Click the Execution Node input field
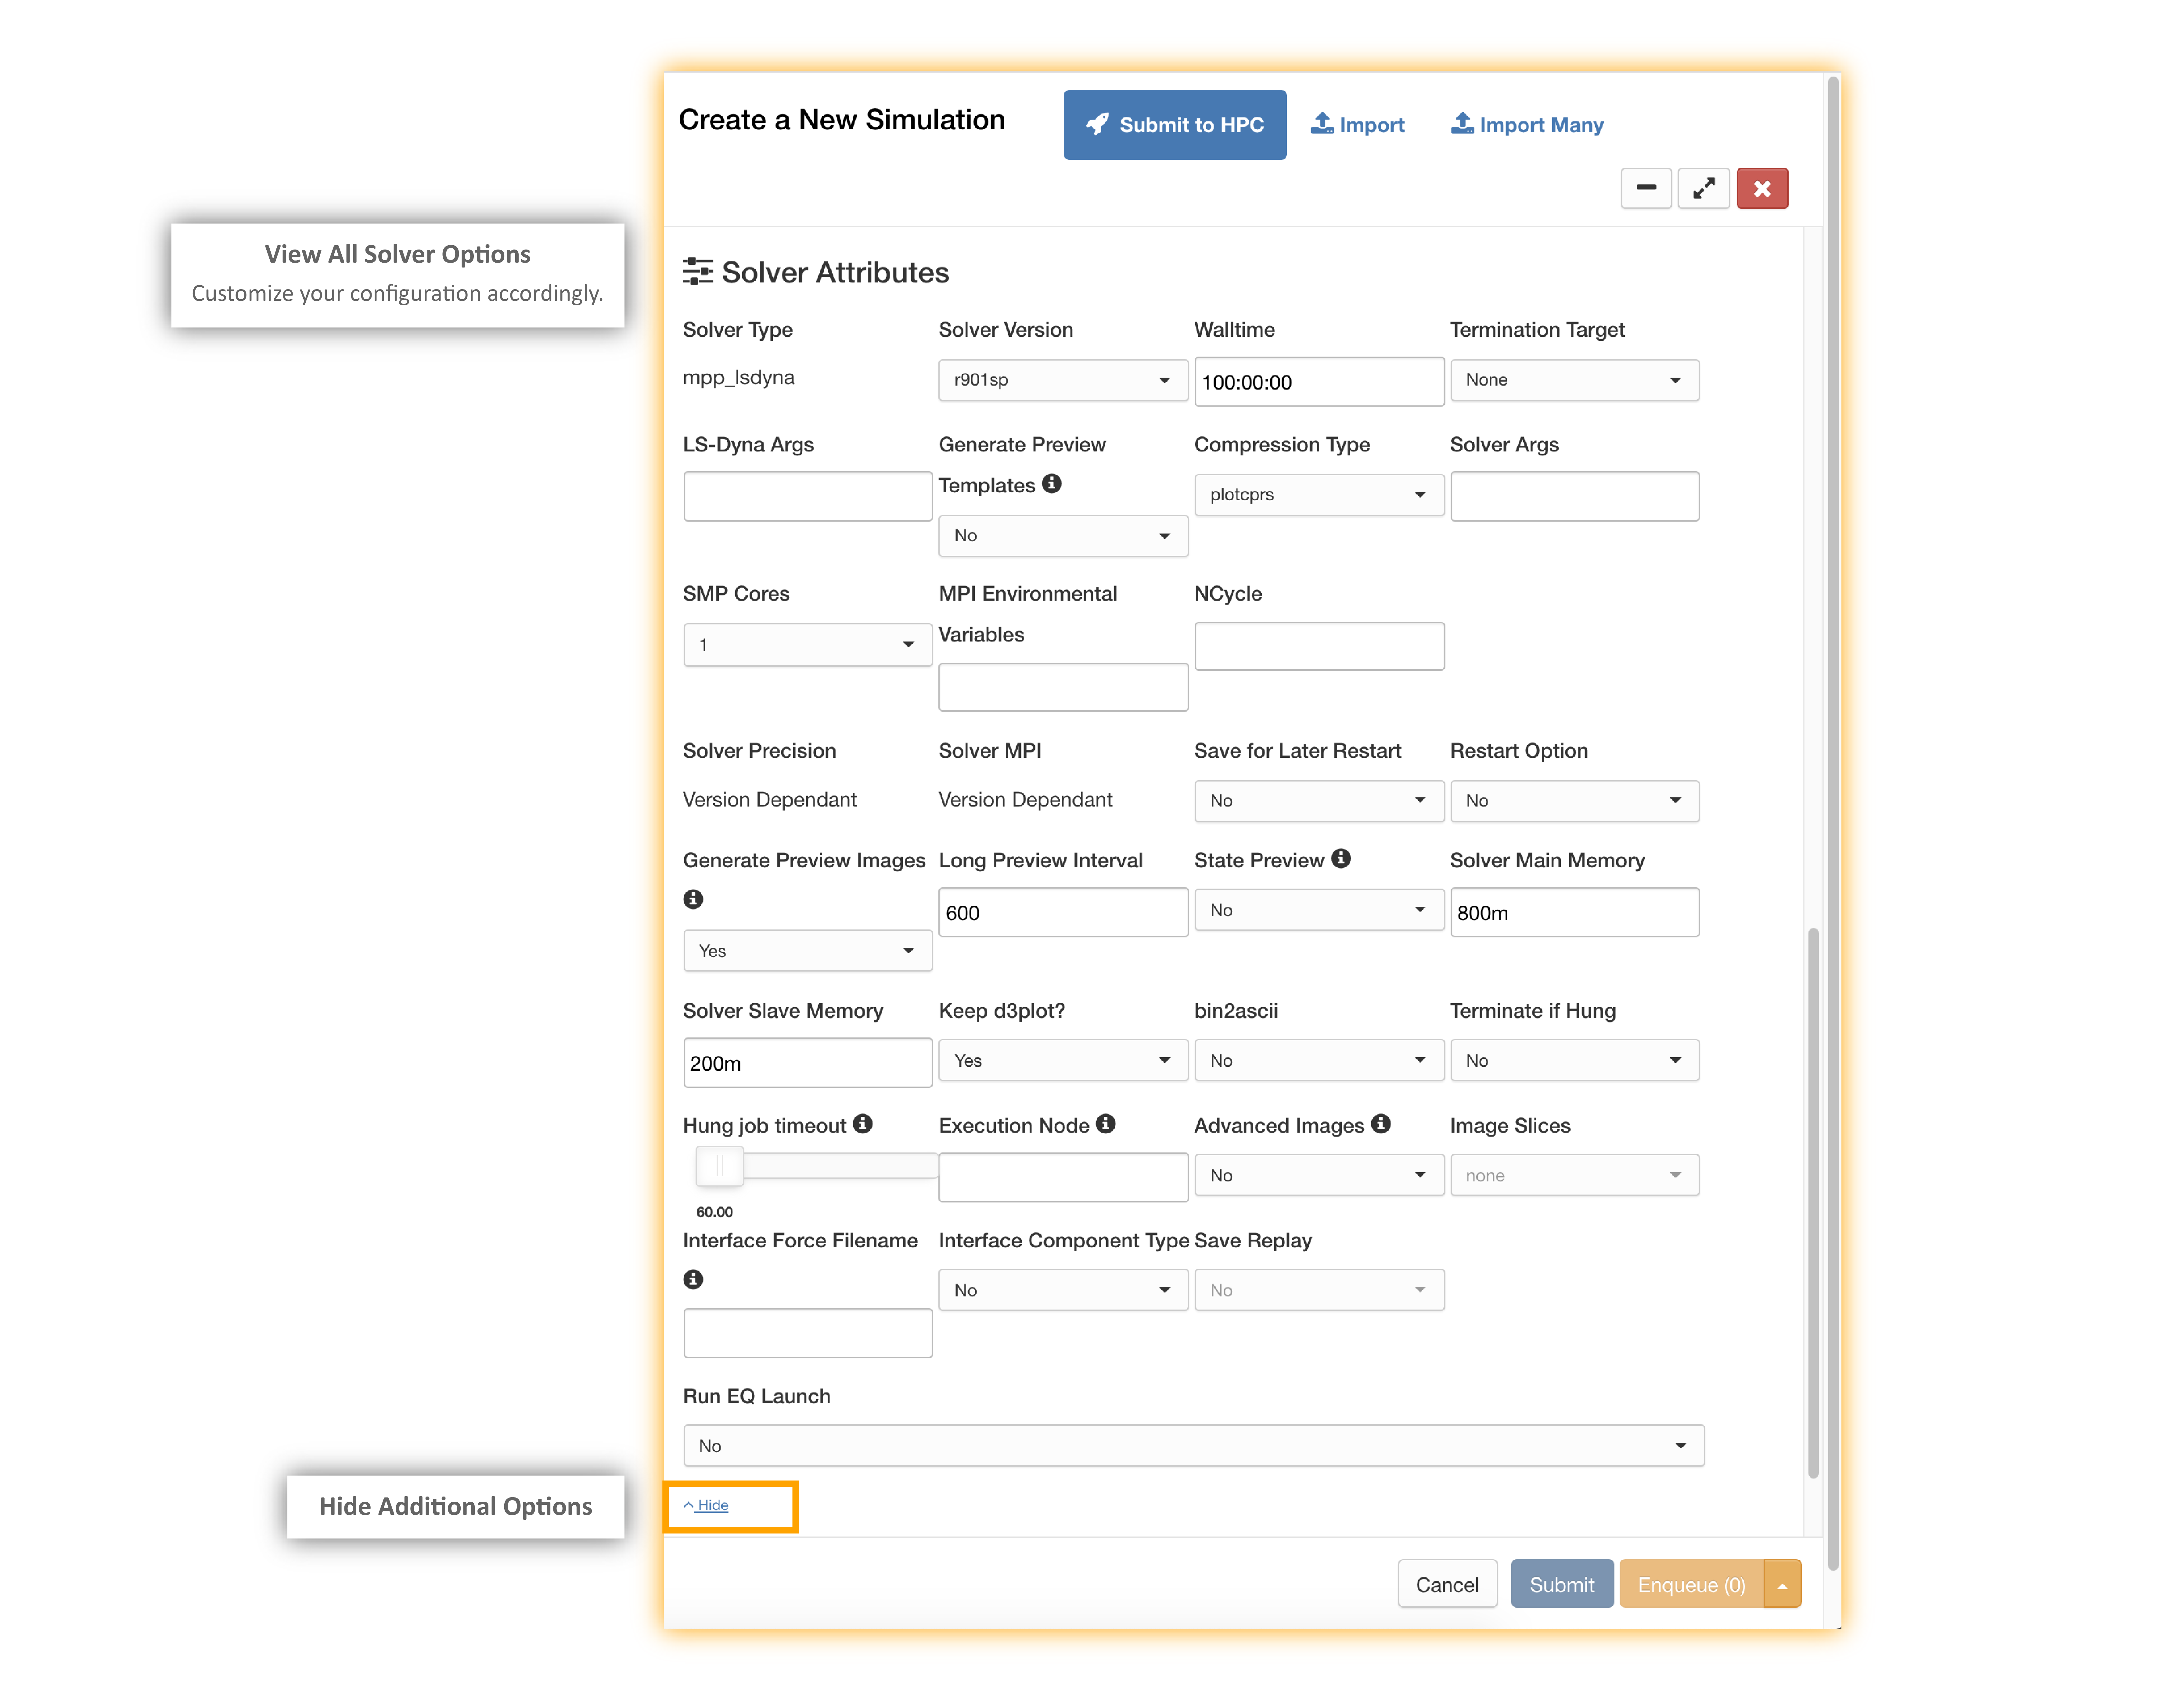The width and height of the screenshot is (2184, 1700). [1063, 1178]
